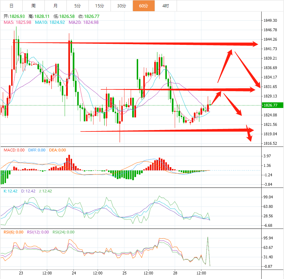This screenshot has width=284, height=279.
Task: Select the MA10 indicator label
Action: [50, 22]
